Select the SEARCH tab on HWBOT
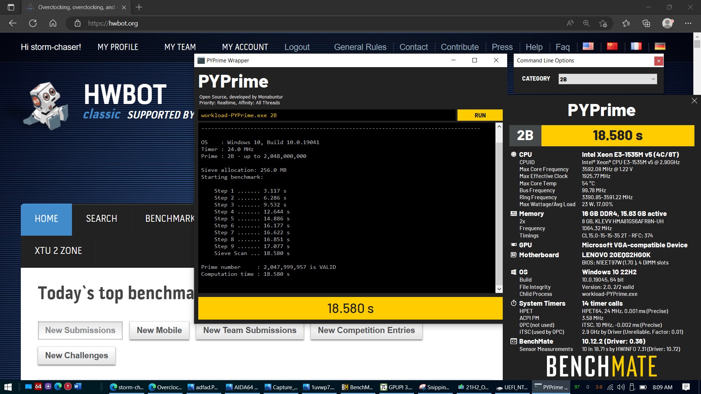701x394 pixels. (101, 219)
